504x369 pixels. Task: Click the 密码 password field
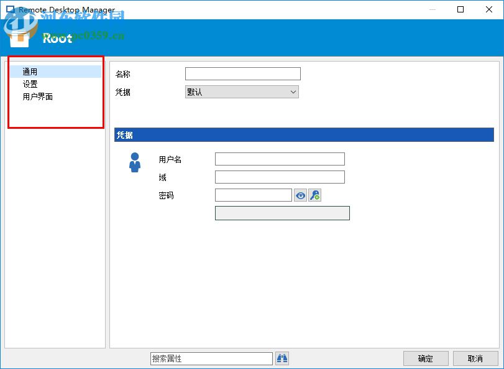[253, 195]
